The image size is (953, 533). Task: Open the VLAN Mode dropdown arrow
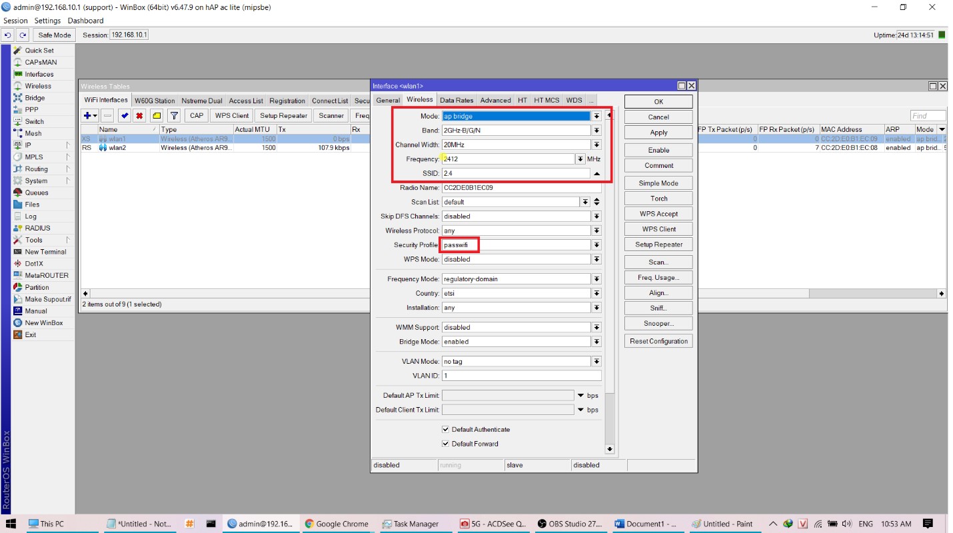point(596,361)
